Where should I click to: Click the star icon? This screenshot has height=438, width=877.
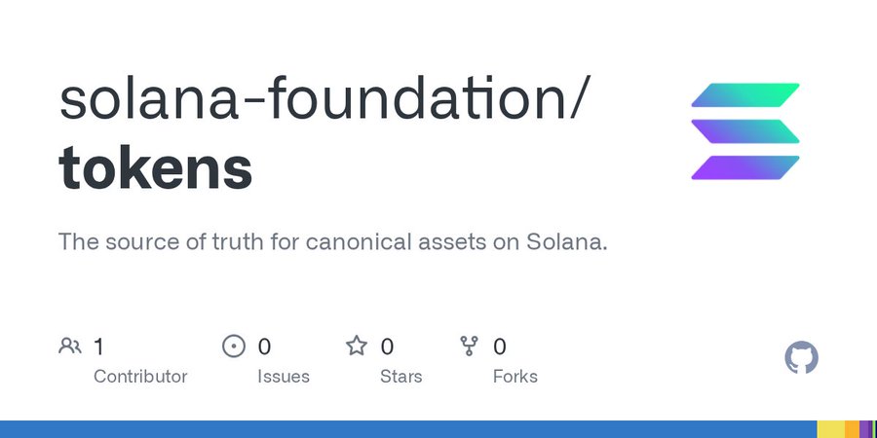click(x=357, y=346)
